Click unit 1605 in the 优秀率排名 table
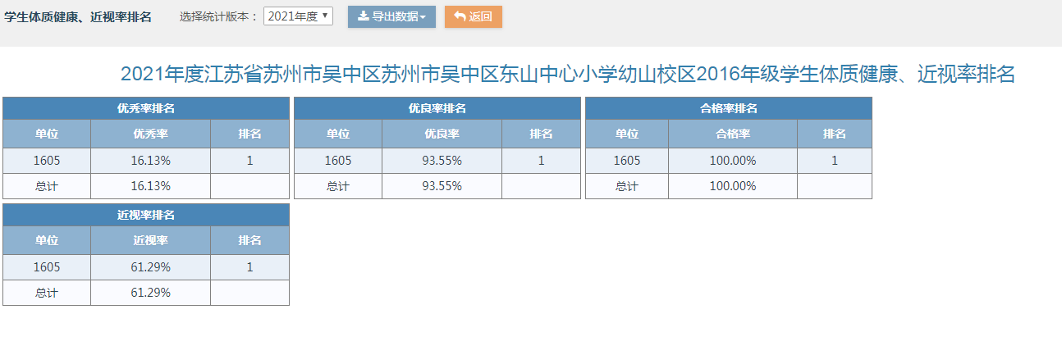The height and width of the screenshot is (355, 1062). tap(47, 161)
